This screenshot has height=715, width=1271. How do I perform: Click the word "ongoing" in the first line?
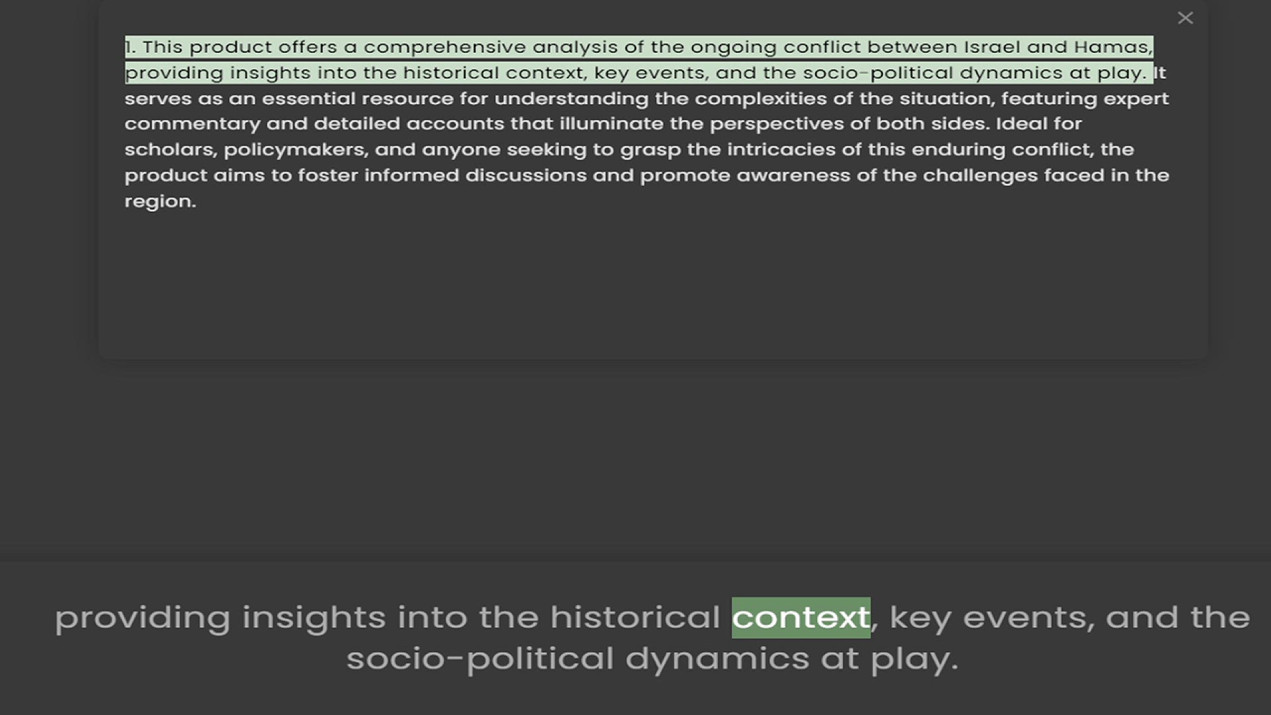[733, 48]
